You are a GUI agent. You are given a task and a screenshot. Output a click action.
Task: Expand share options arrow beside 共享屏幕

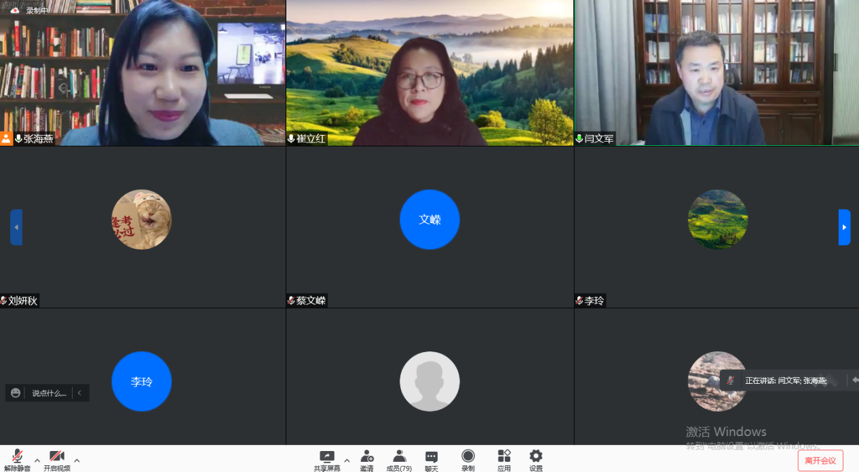pyautogui.click(x=347, y=460)
